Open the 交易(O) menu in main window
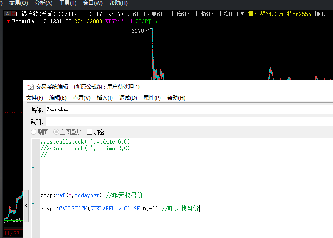 coord(19,3)
